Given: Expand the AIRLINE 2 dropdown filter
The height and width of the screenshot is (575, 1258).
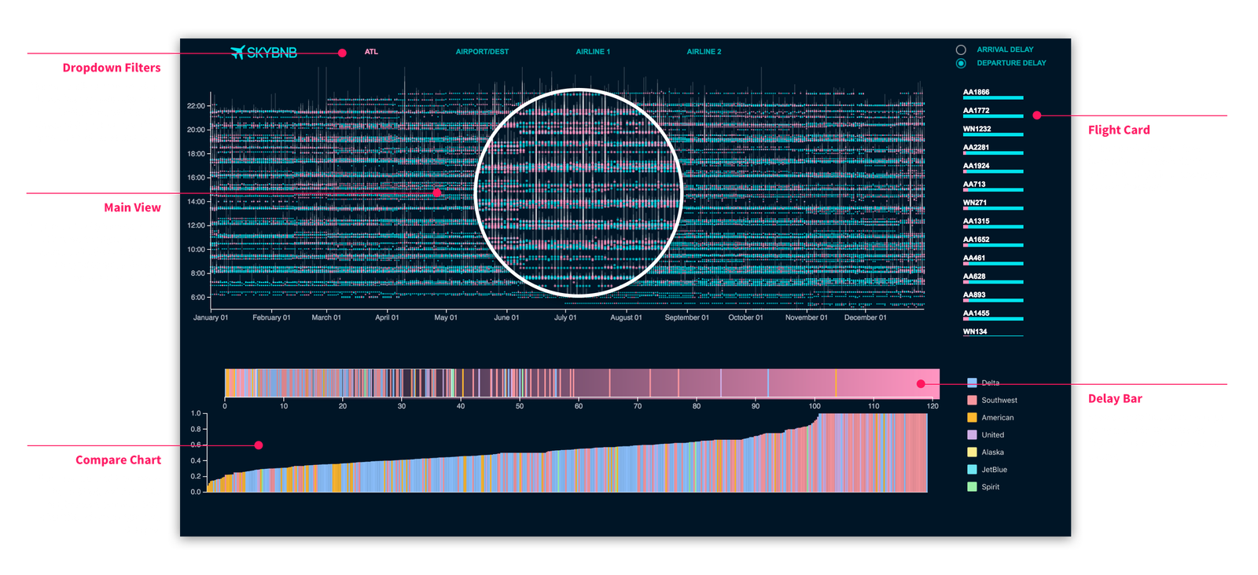Looking at the screenshot, I should point(704,52).
